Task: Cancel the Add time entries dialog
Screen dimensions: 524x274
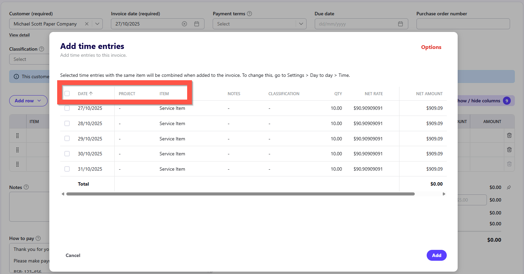Action: click(x=73, y=255)
